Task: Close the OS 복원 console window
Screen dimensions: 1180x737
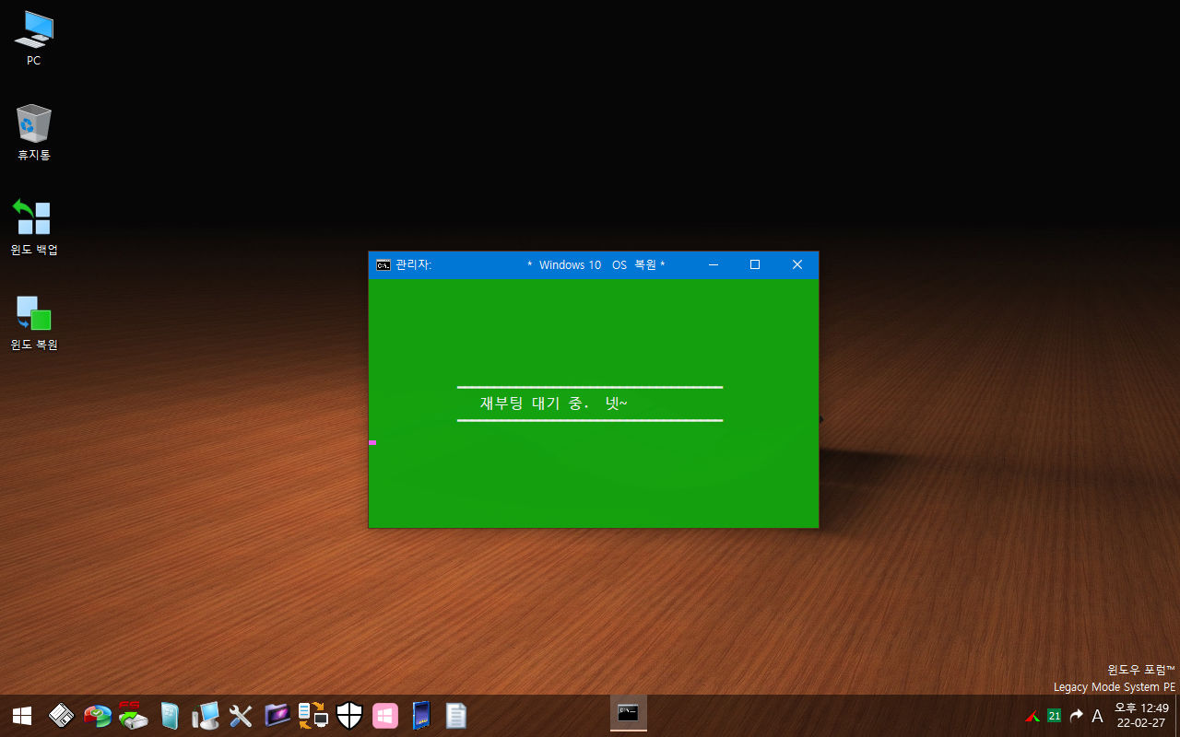Action: [797, 265]
